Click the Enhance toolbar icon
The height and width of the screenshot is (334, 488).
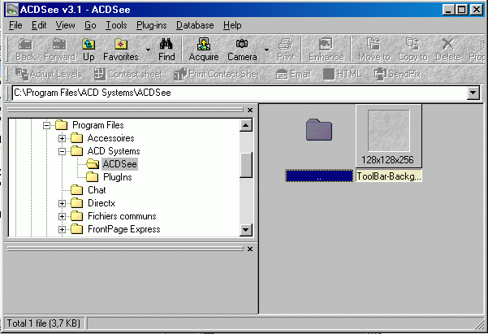coord(326,44)
